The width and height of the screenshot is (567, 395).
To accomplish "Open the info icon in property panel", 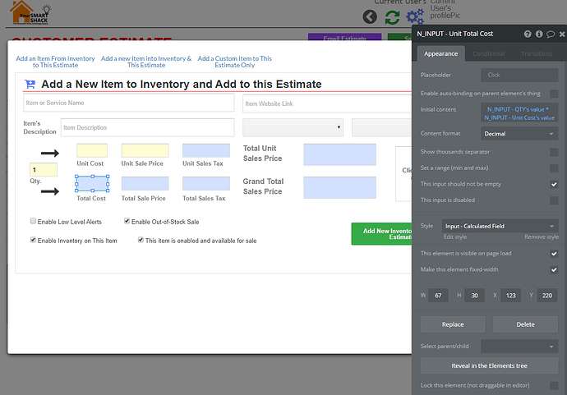I will (539, 34).
